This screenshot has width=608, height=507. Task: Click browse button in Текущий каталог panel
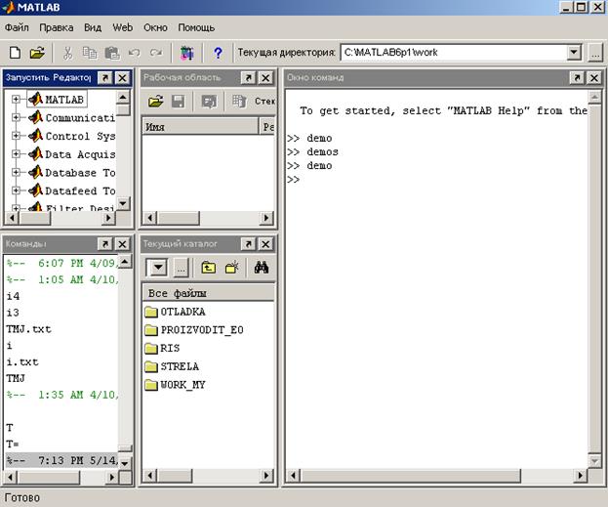[181, 268]
